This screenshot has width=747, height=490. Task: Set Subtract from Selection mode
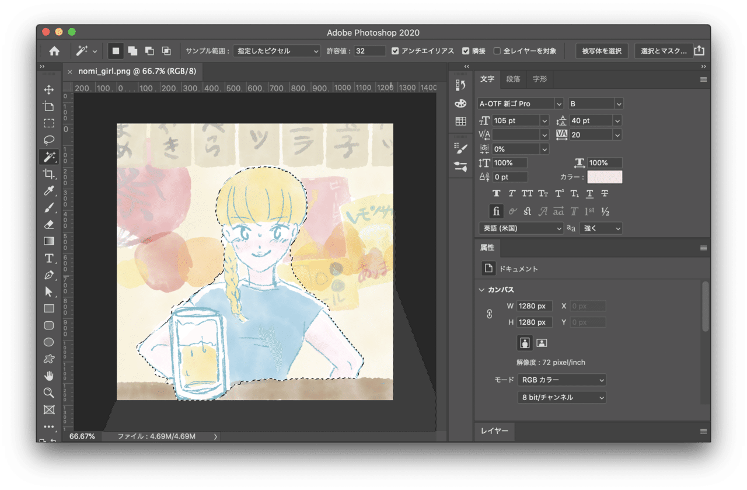(x=149, y=51)
